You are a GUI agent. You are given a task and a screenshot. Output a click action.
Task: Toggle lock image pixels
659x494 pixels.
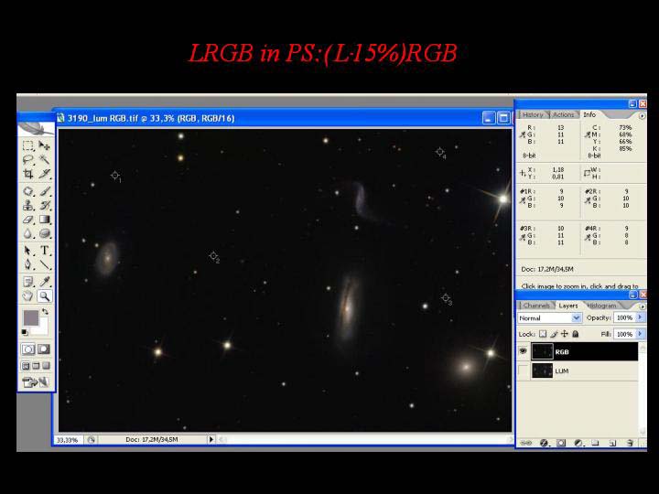pyautogui.click(x=554, y=334)
